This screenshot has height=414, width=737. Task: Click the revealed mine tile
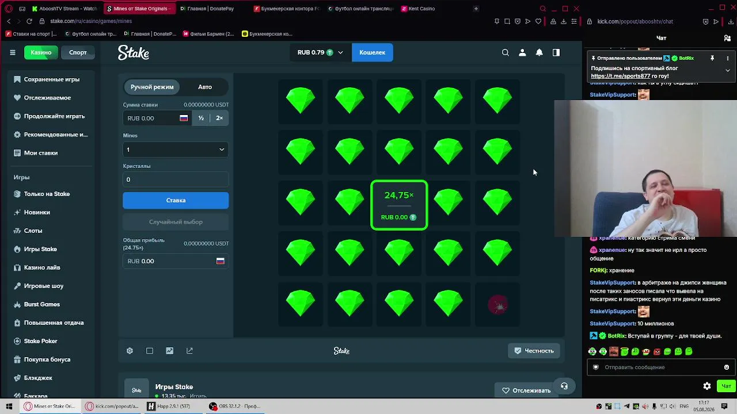(498, 305)
